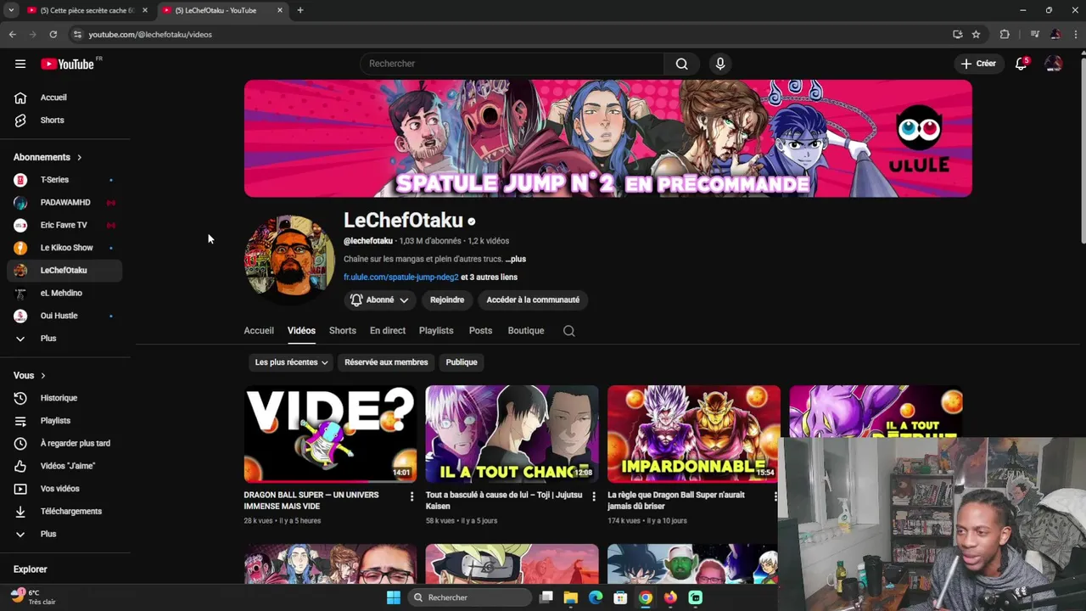This screenshot has width=1086, height=611.
Task: Switch to the Boutique tab
Action: [x=526, y=331]
